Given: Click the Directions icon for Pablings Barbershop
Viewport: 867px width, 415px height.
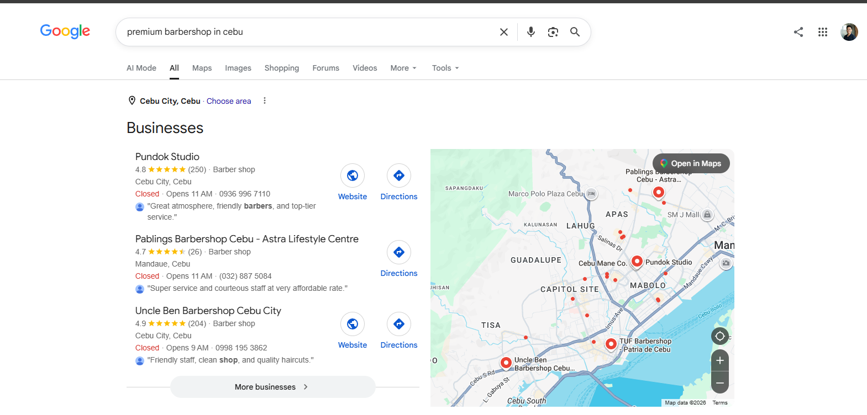Looking at the screenshot, I should click(399, 252).
